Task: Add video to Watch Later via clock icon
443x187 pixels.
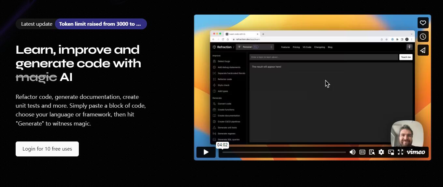Action: 423,36
